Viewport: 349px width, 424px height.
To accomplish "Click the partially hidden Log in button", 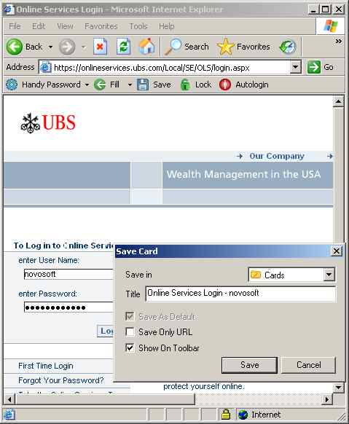I will 106,331.
